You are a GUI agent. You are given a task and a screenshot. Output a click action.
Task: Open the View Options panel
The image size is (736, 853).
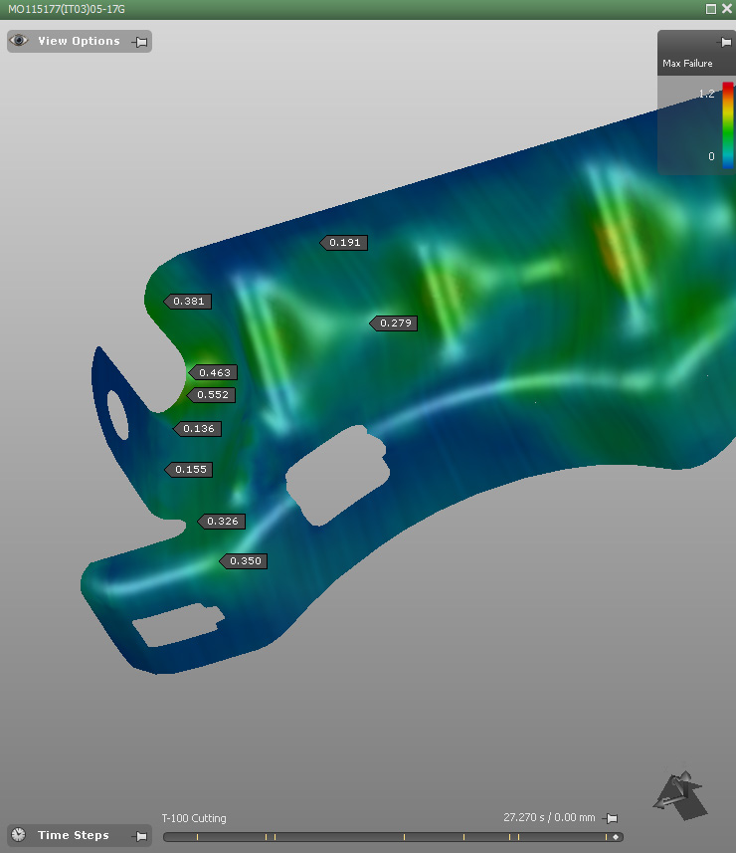point(79,42)
